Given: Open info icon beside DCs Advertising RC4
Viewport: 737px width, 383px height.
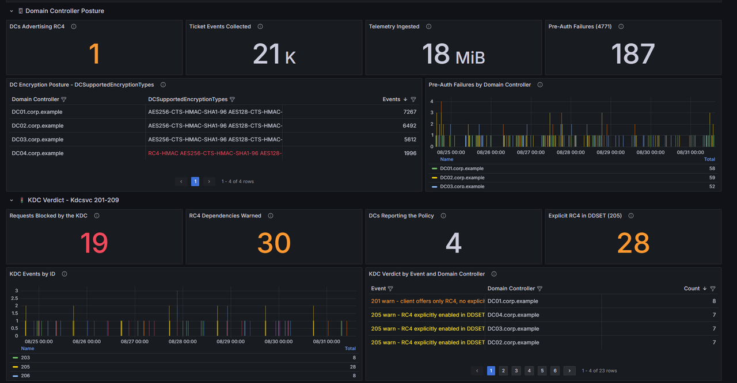Looking at the screenshot, I should click(x=74, y=26).
